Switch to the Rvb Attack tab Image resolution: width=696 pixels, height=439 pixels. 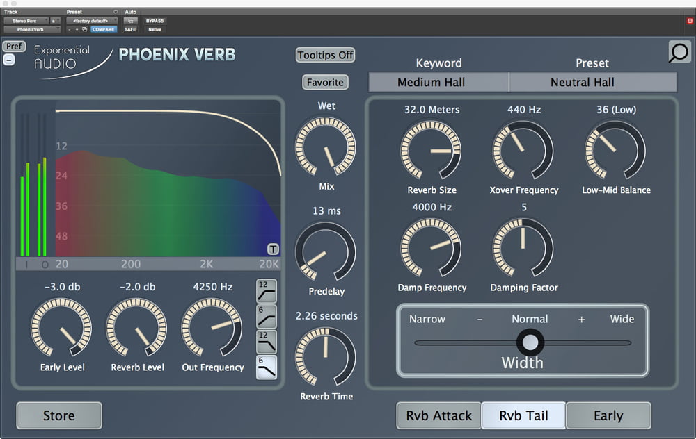coord(438,415)
